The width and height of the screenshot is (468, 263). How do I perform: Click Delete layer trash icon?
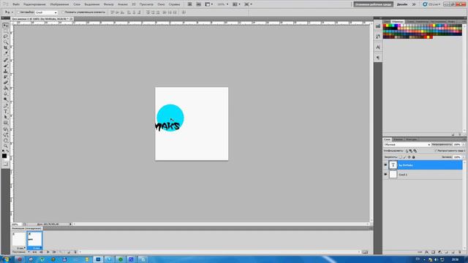(x=460, y=252)
